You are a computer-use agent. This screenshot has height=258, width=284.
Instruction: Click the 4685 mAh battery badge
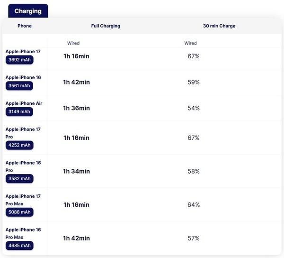19,246
